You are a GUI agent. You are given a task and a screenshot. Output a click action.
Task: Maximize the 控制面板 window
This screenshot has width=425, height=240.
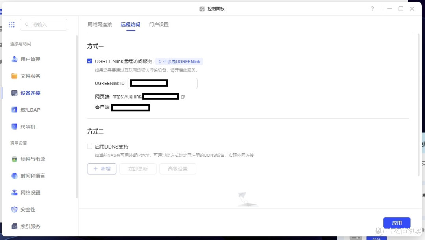click(x=401, y=9)
